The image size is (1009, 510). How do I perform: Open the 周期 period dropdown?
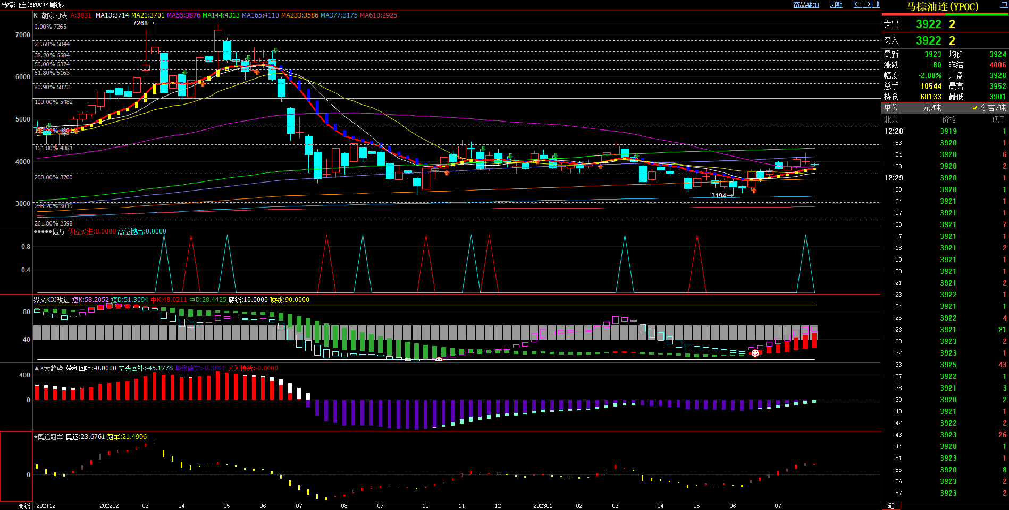tap(836, 5)
